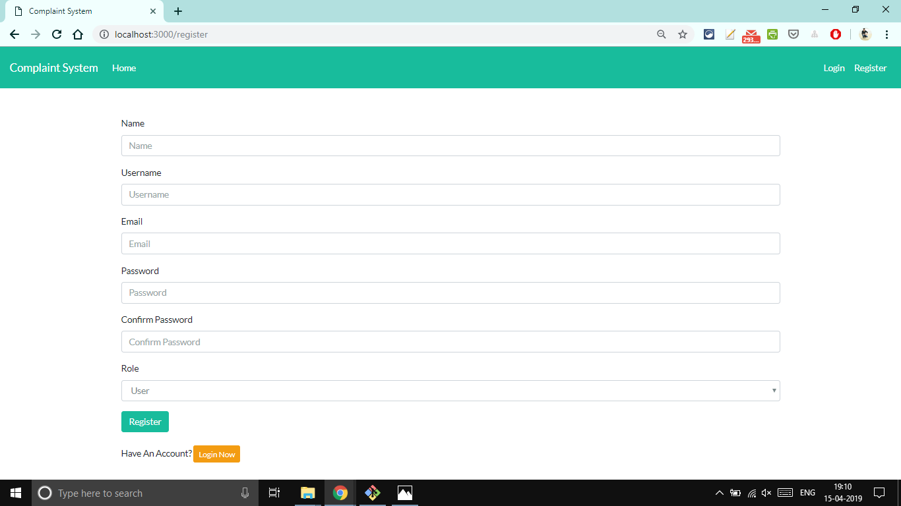The image size is (901, 506).
Task: Open the touch keyboard from the tray
Action: (785, 493)
